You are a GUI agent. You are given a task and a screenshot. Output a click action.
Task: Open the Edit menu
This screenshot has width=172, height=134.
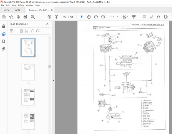[8, 5]
